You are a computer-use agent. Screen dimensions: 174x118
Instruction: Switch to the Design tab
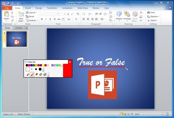click(x=39, y=8)
